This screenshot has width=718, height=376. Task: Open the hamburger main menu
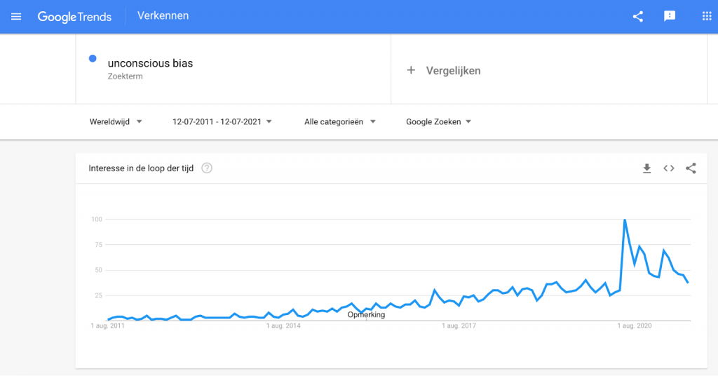(x=16, y=17)
